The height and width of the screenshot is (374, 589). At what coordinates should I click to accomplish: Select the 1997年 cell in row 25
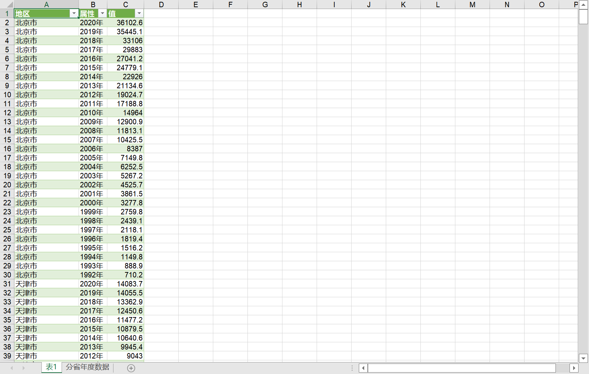pyautogui.click(x=93, y=230)
